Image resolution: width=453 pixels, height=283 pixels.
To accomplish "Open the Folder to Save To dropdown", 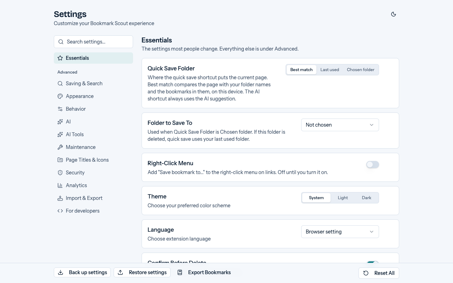I will tap(340, 125).
